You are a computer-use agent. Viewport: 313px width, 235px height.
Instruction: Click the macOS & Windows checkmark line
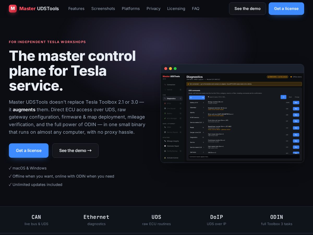coord(28,168)
